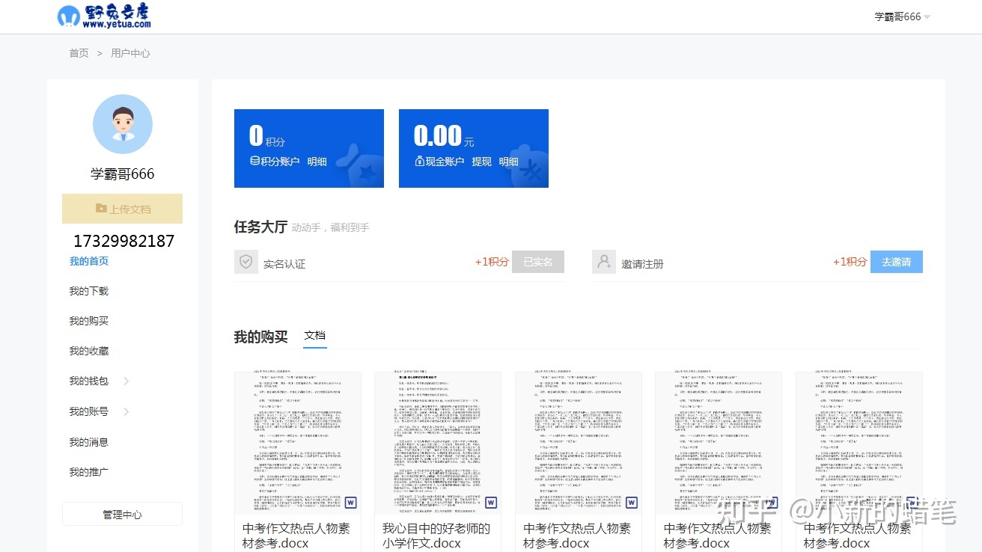Click the folder icon inside 上传文档 button

click(x=103, y=209)
